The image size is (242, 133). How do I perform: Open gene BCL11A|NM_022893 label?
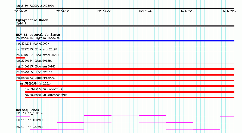tap(29, 127)
